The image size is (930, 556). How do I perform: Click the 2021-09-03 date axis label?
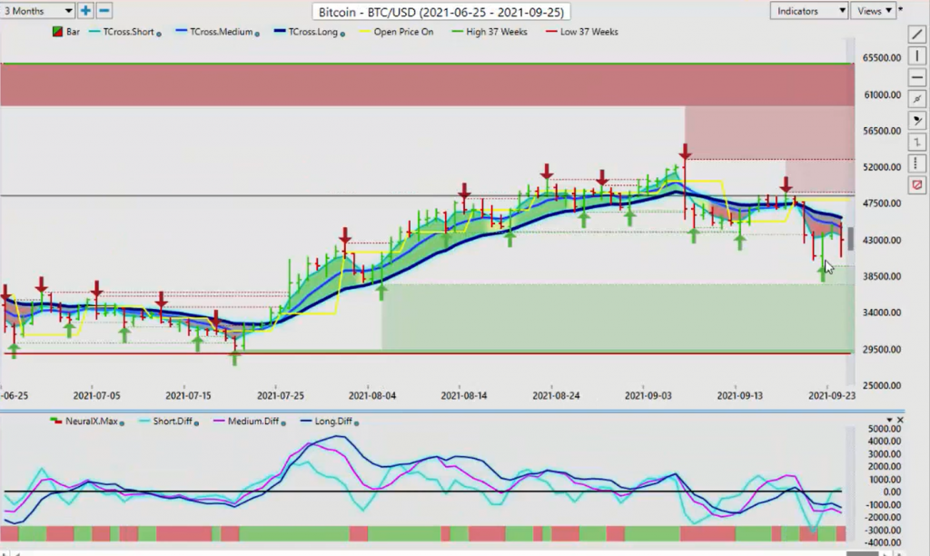point(648,395)
